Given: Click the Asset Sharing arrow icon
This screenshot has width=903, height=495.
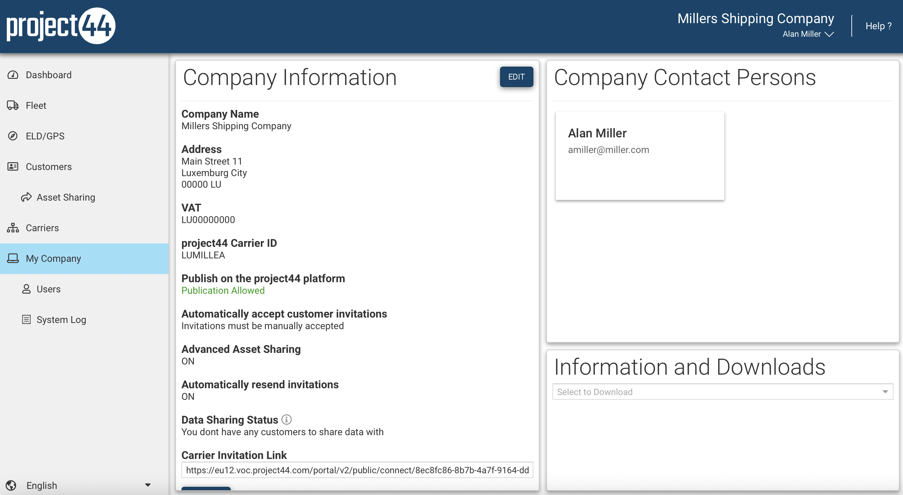Looking at the screenshot, I should [x=26, y=197].
